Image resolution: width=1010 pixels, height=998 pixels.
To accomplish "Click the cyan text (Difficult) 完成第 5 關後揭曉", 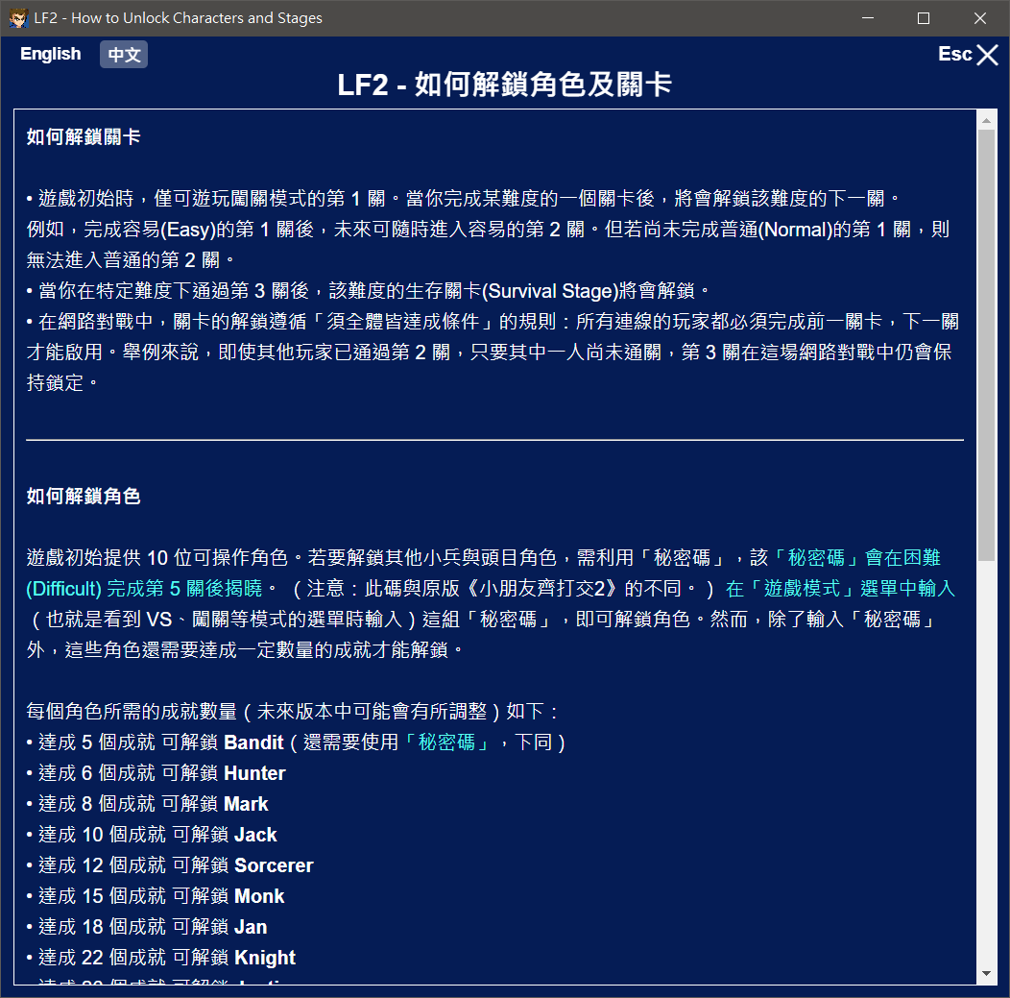I will pyautogui.click(x=144, y=589).
